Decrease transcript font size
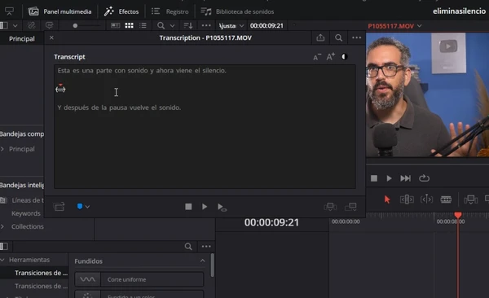The image size is (489, 298). (316, 57)
